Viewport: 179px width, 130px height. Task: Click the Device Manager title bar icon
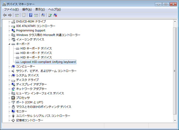coord(4,4)
